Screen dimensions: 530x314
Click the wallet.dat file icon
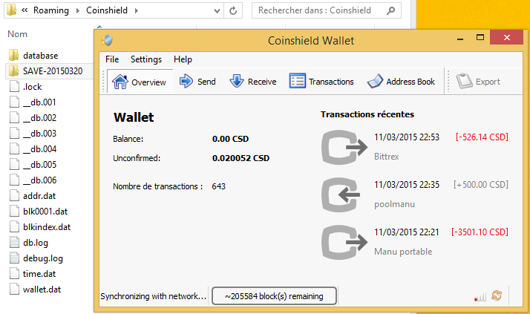tap(14, 289)
